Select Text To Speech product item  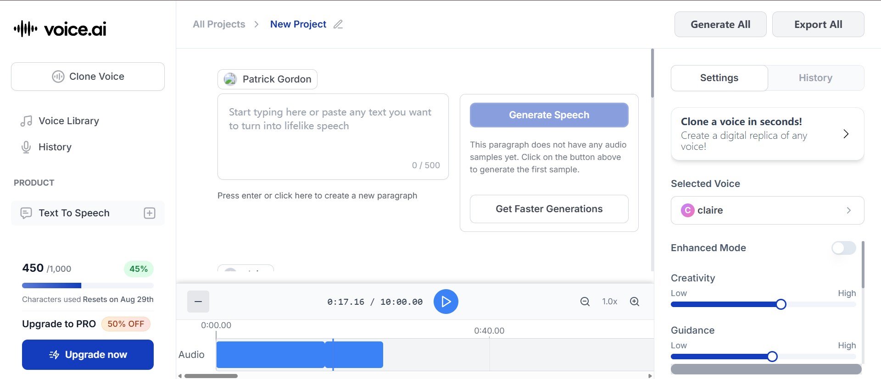pyautogui.click(x=87, y=213)
